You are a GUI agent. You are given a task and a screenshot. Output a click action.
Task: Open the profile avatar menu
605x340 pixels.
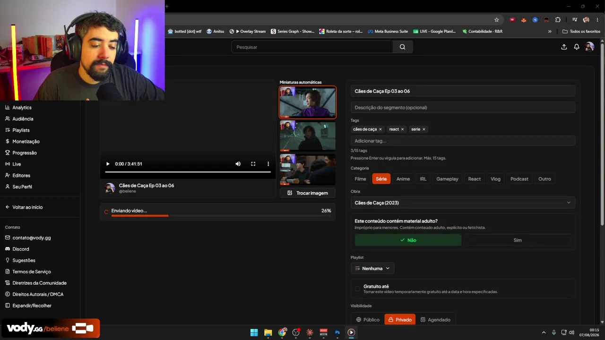tap(589, 47)
